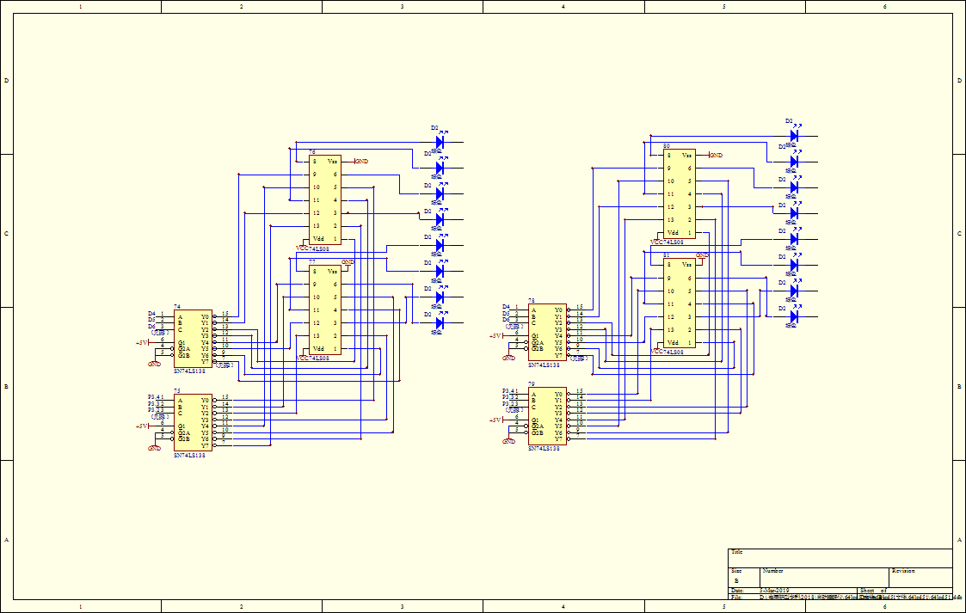
Task: Click the Size field showing B
Action: [736, 581]
